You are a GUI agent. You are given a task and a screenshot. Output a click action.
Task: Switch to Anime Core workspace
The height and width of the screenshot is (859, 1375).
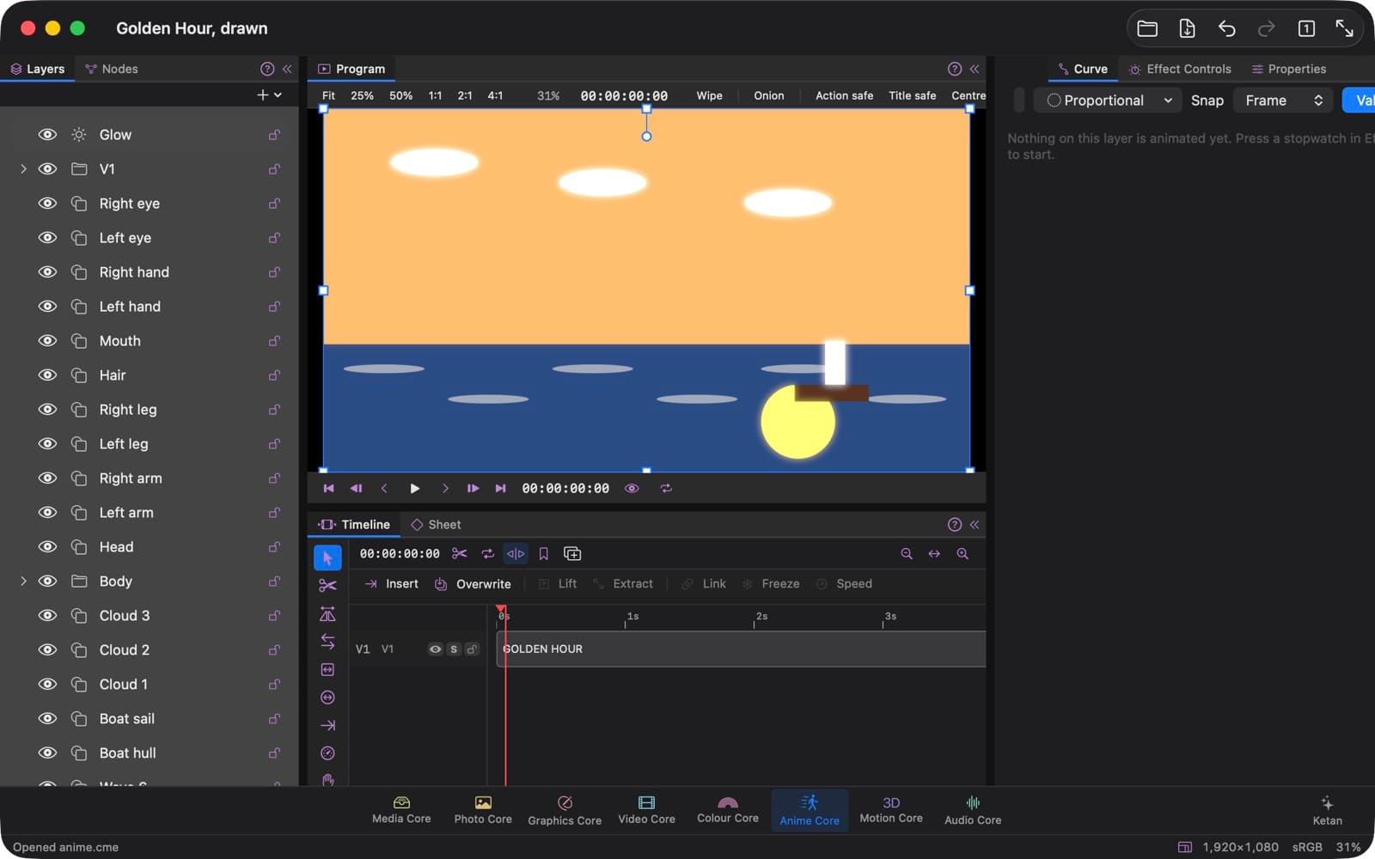[x=810, y=810]
